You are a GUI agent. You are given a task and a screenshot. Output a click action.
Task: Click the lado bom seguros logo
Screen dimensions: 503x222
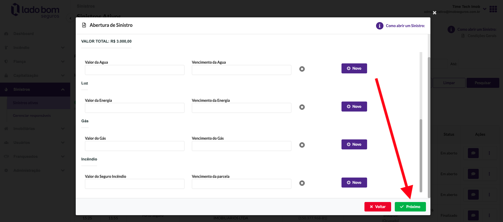tap(35, 11)
